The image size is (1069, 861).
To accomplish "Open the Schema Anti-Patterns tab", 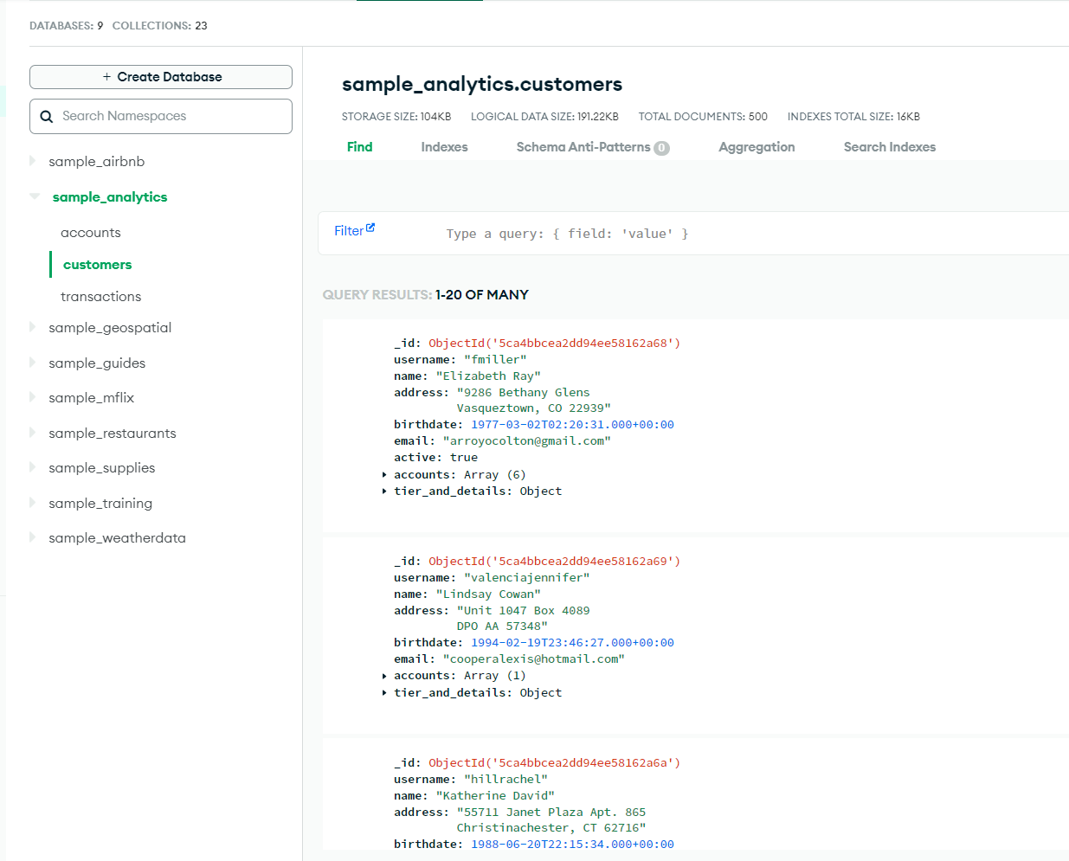I will [593, 147].
